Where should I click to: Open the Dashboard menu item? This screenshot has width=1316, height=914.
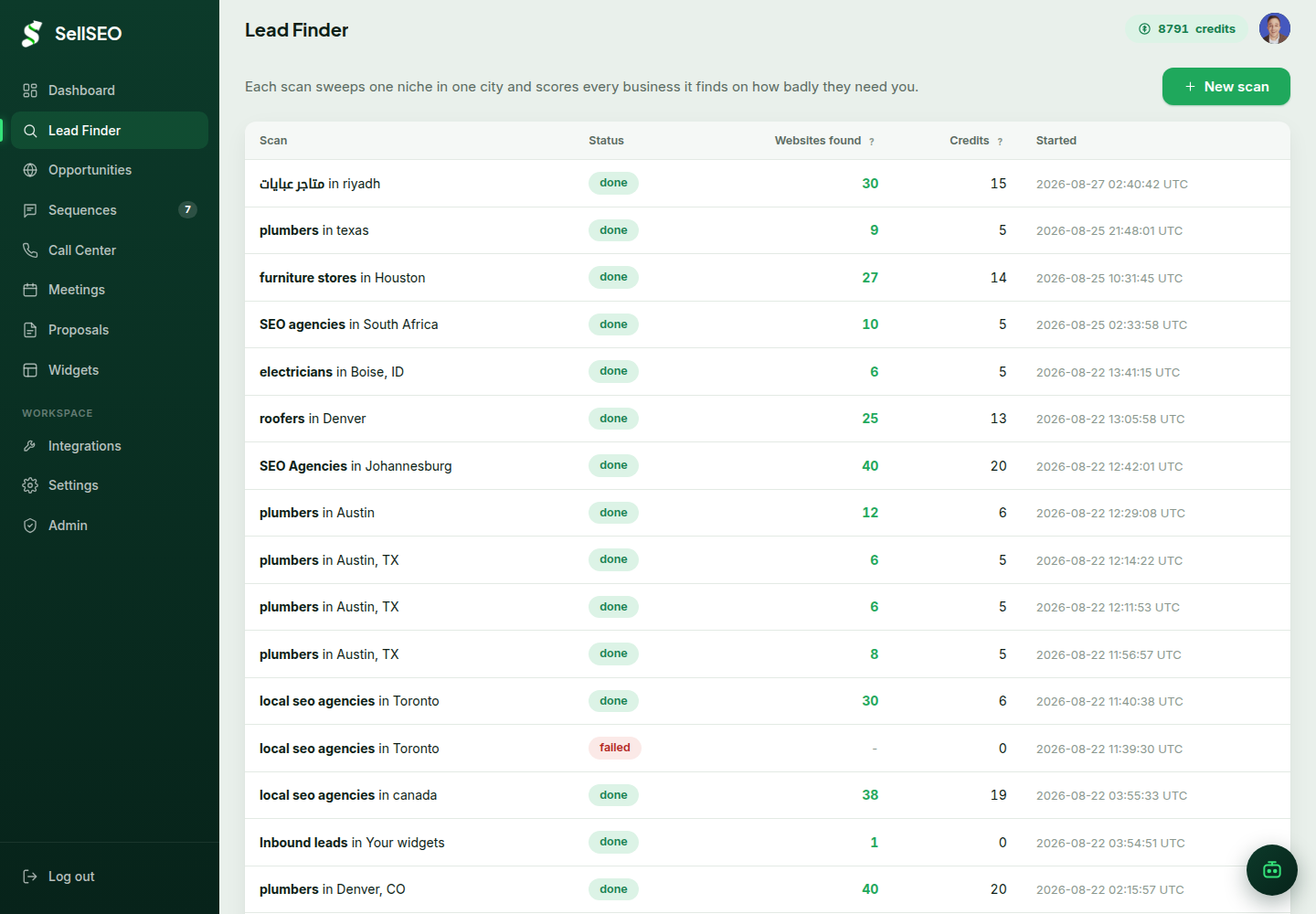pyautogui.click(x=110, y=90)
